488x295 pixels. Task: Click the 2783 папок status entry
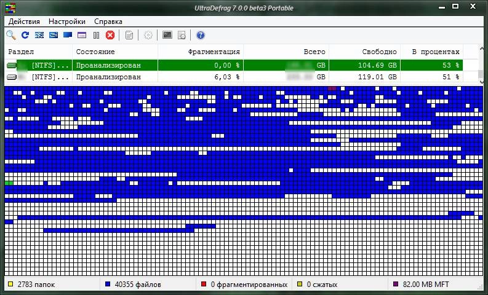click(36, 285)
